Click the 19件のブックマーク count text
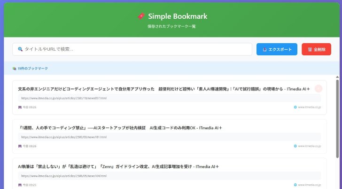Image resolution: width=342 pixels, height=189 pixels. (33, 68)
